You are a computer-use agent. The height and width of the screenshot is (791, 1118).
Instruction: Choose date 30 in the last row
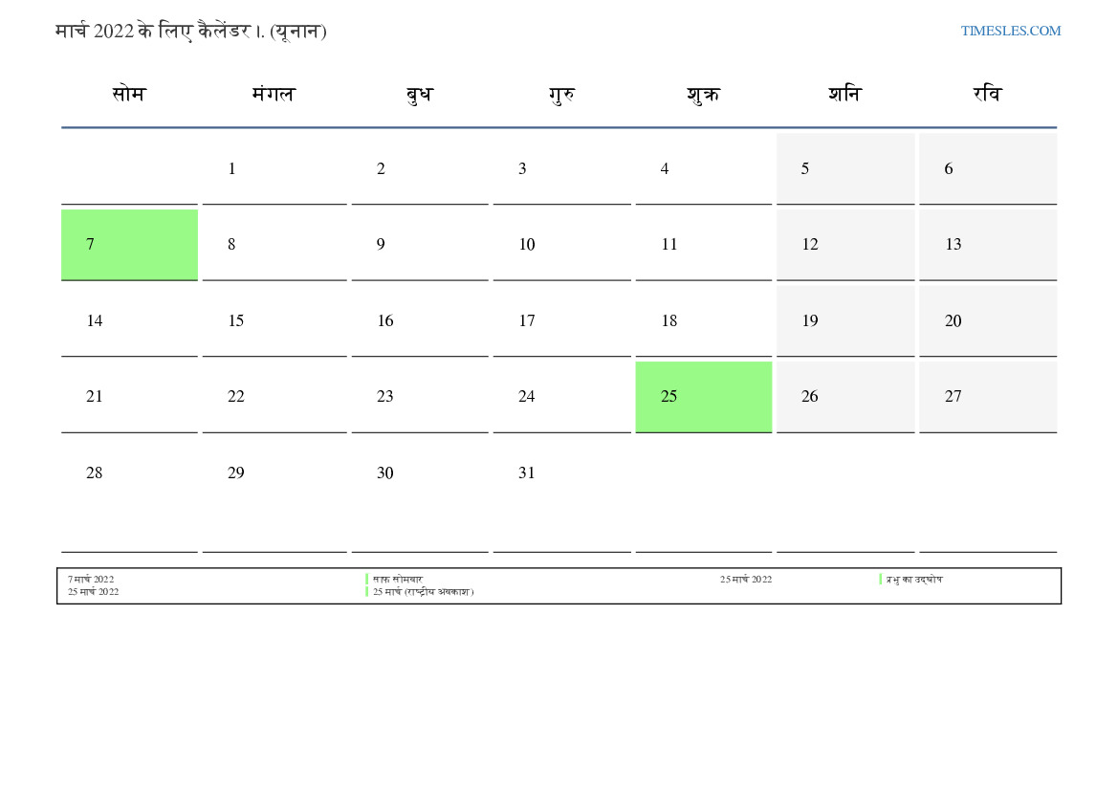pos(420,494)
